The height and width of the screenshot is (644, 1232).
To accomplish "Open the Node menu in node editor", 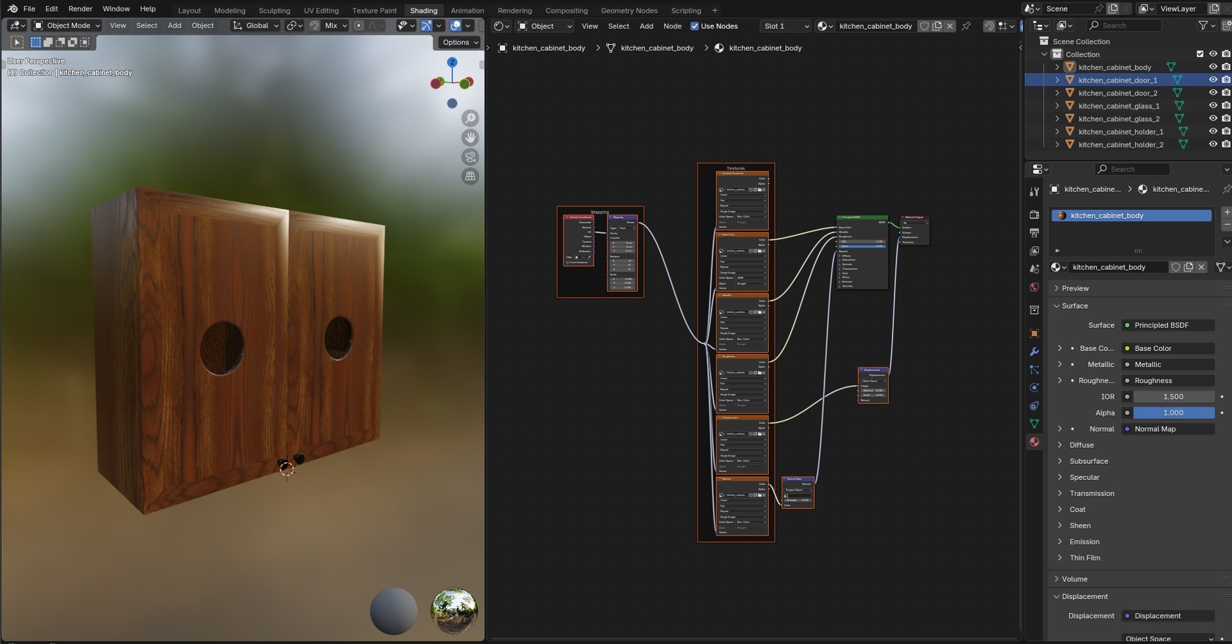I will 672,26.
